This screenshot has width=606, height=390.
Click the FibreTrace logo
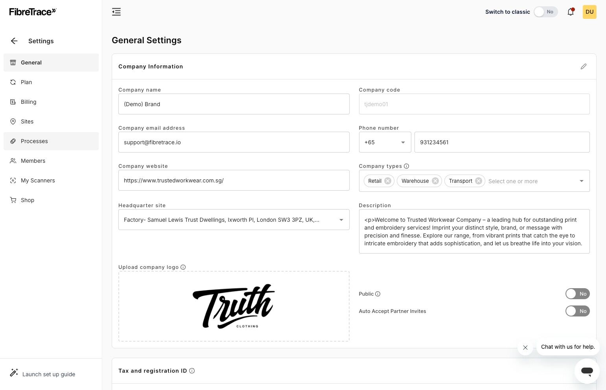click(x=33, y=12)
